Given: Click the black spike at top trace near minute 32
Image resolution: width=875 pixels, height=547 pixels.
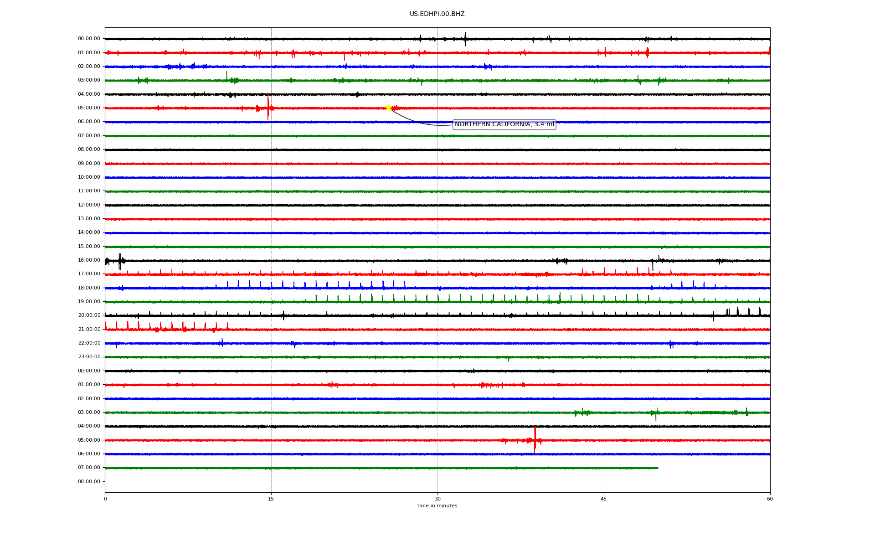Looking at the screenshot, I should [465, 38].
